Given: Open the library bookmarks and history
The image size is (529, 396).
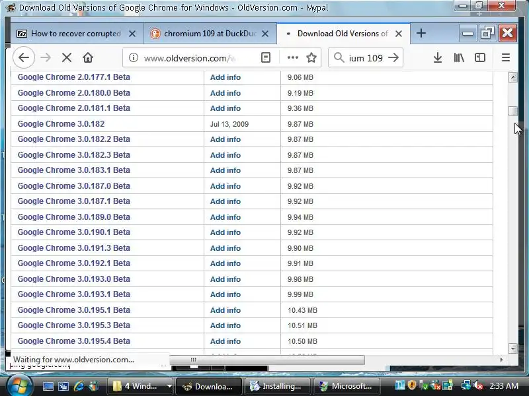Looking at the screenshot, I should tap(459, 57).
